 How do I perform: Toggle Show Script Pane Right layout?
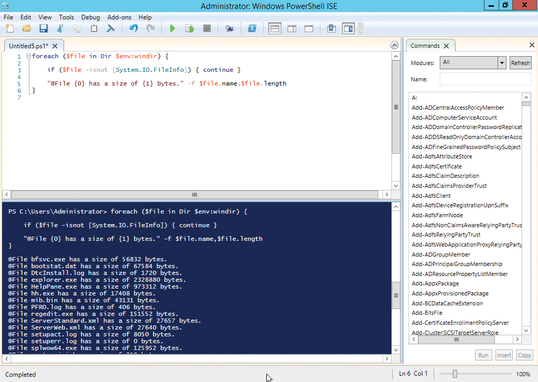(x=292, y=28)
